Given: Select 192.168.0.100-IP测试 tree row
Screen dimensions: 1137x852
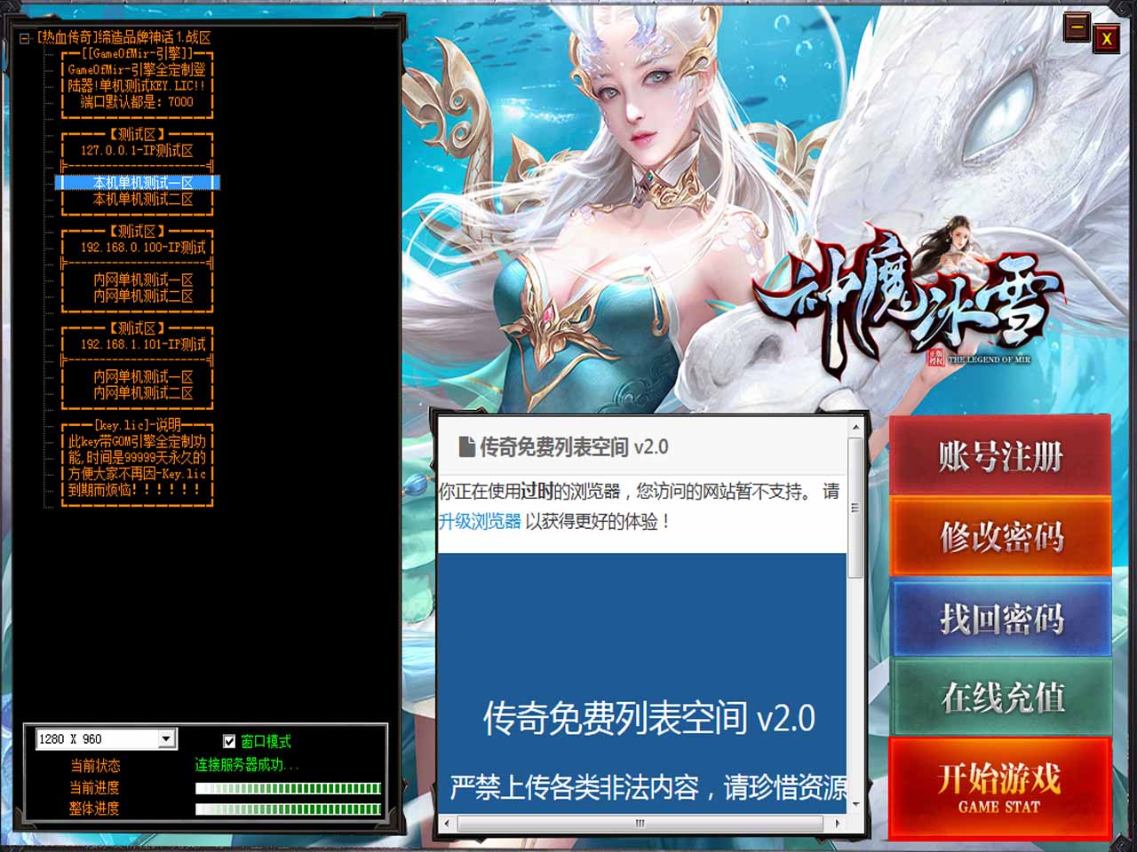Looking at the screenshot, I should pos(138,248).
